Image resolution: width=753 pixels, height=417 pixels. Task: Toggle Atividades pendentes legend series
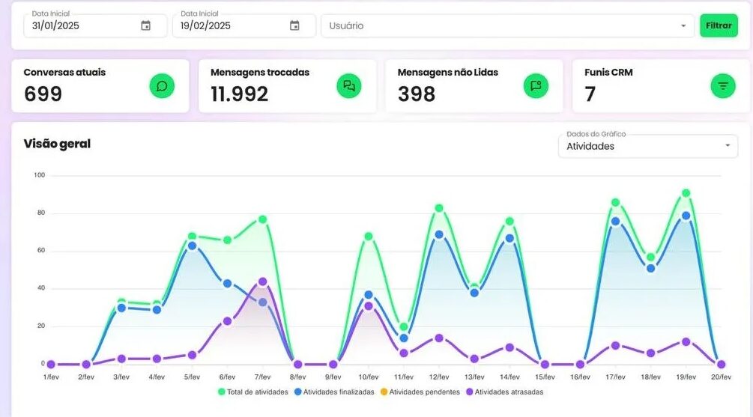click(416, 392)
